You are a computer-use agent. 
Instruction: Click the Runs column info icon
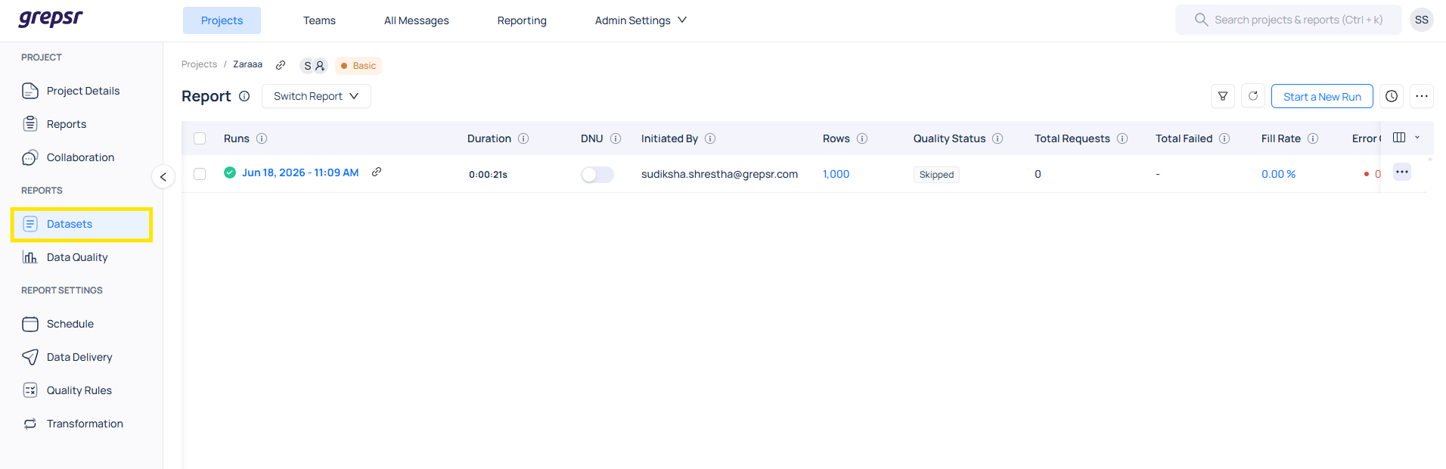[x=262, y=138]
